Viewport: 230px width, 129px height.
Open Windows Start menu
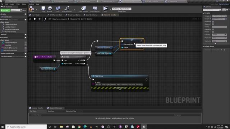click(x=3, y=127)
